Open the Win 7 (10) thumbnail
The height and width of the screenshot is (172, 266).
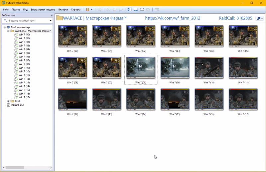209,68
